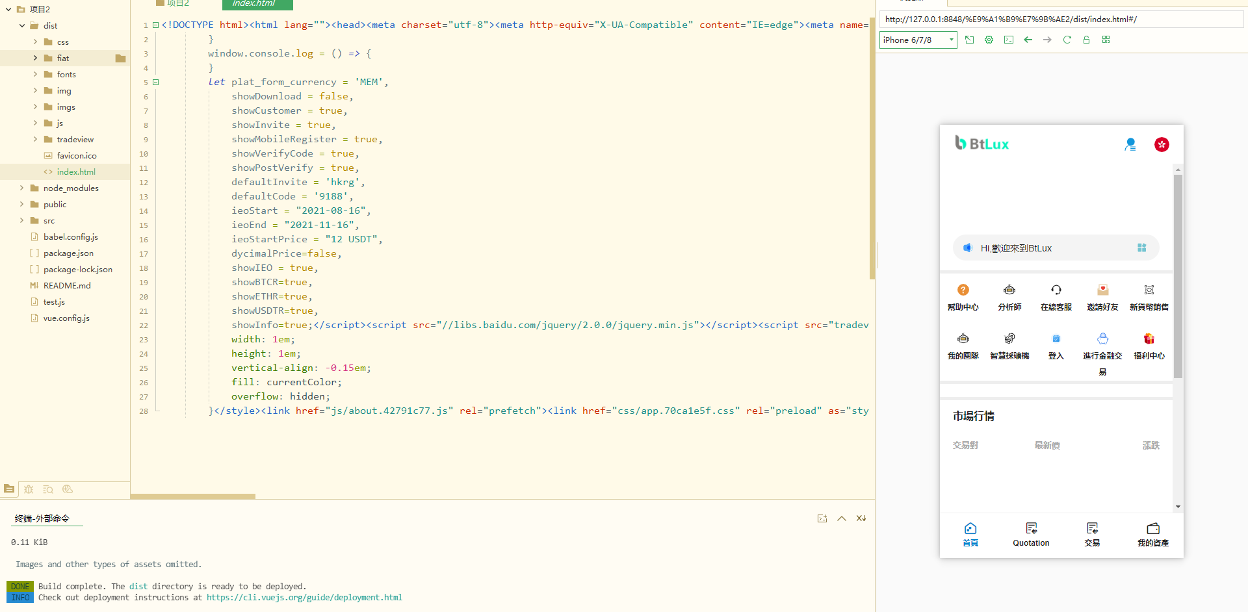Go back using the left arrow icon
Image resolution: width=1248 pixels, height=612 pixels.
(1028, 40)
